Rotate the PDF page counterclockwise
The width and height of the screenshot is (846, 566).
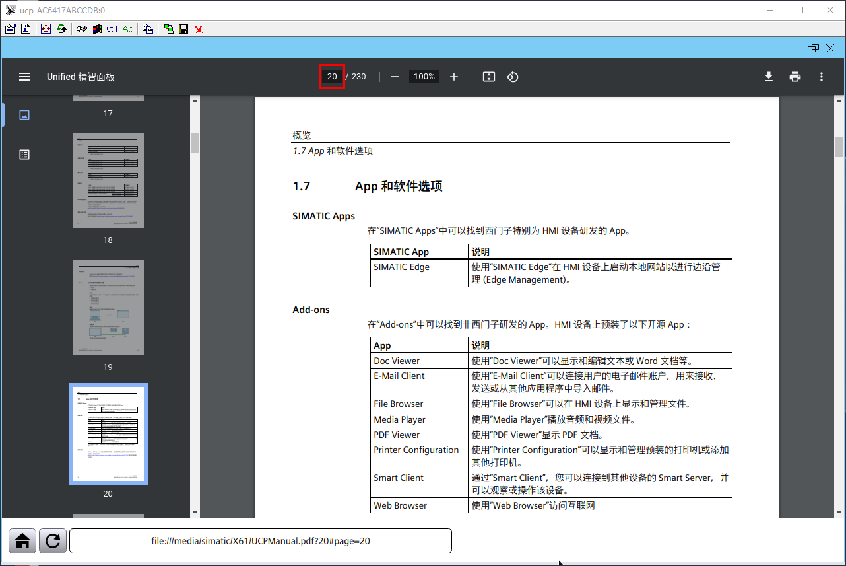coord(513,77)
